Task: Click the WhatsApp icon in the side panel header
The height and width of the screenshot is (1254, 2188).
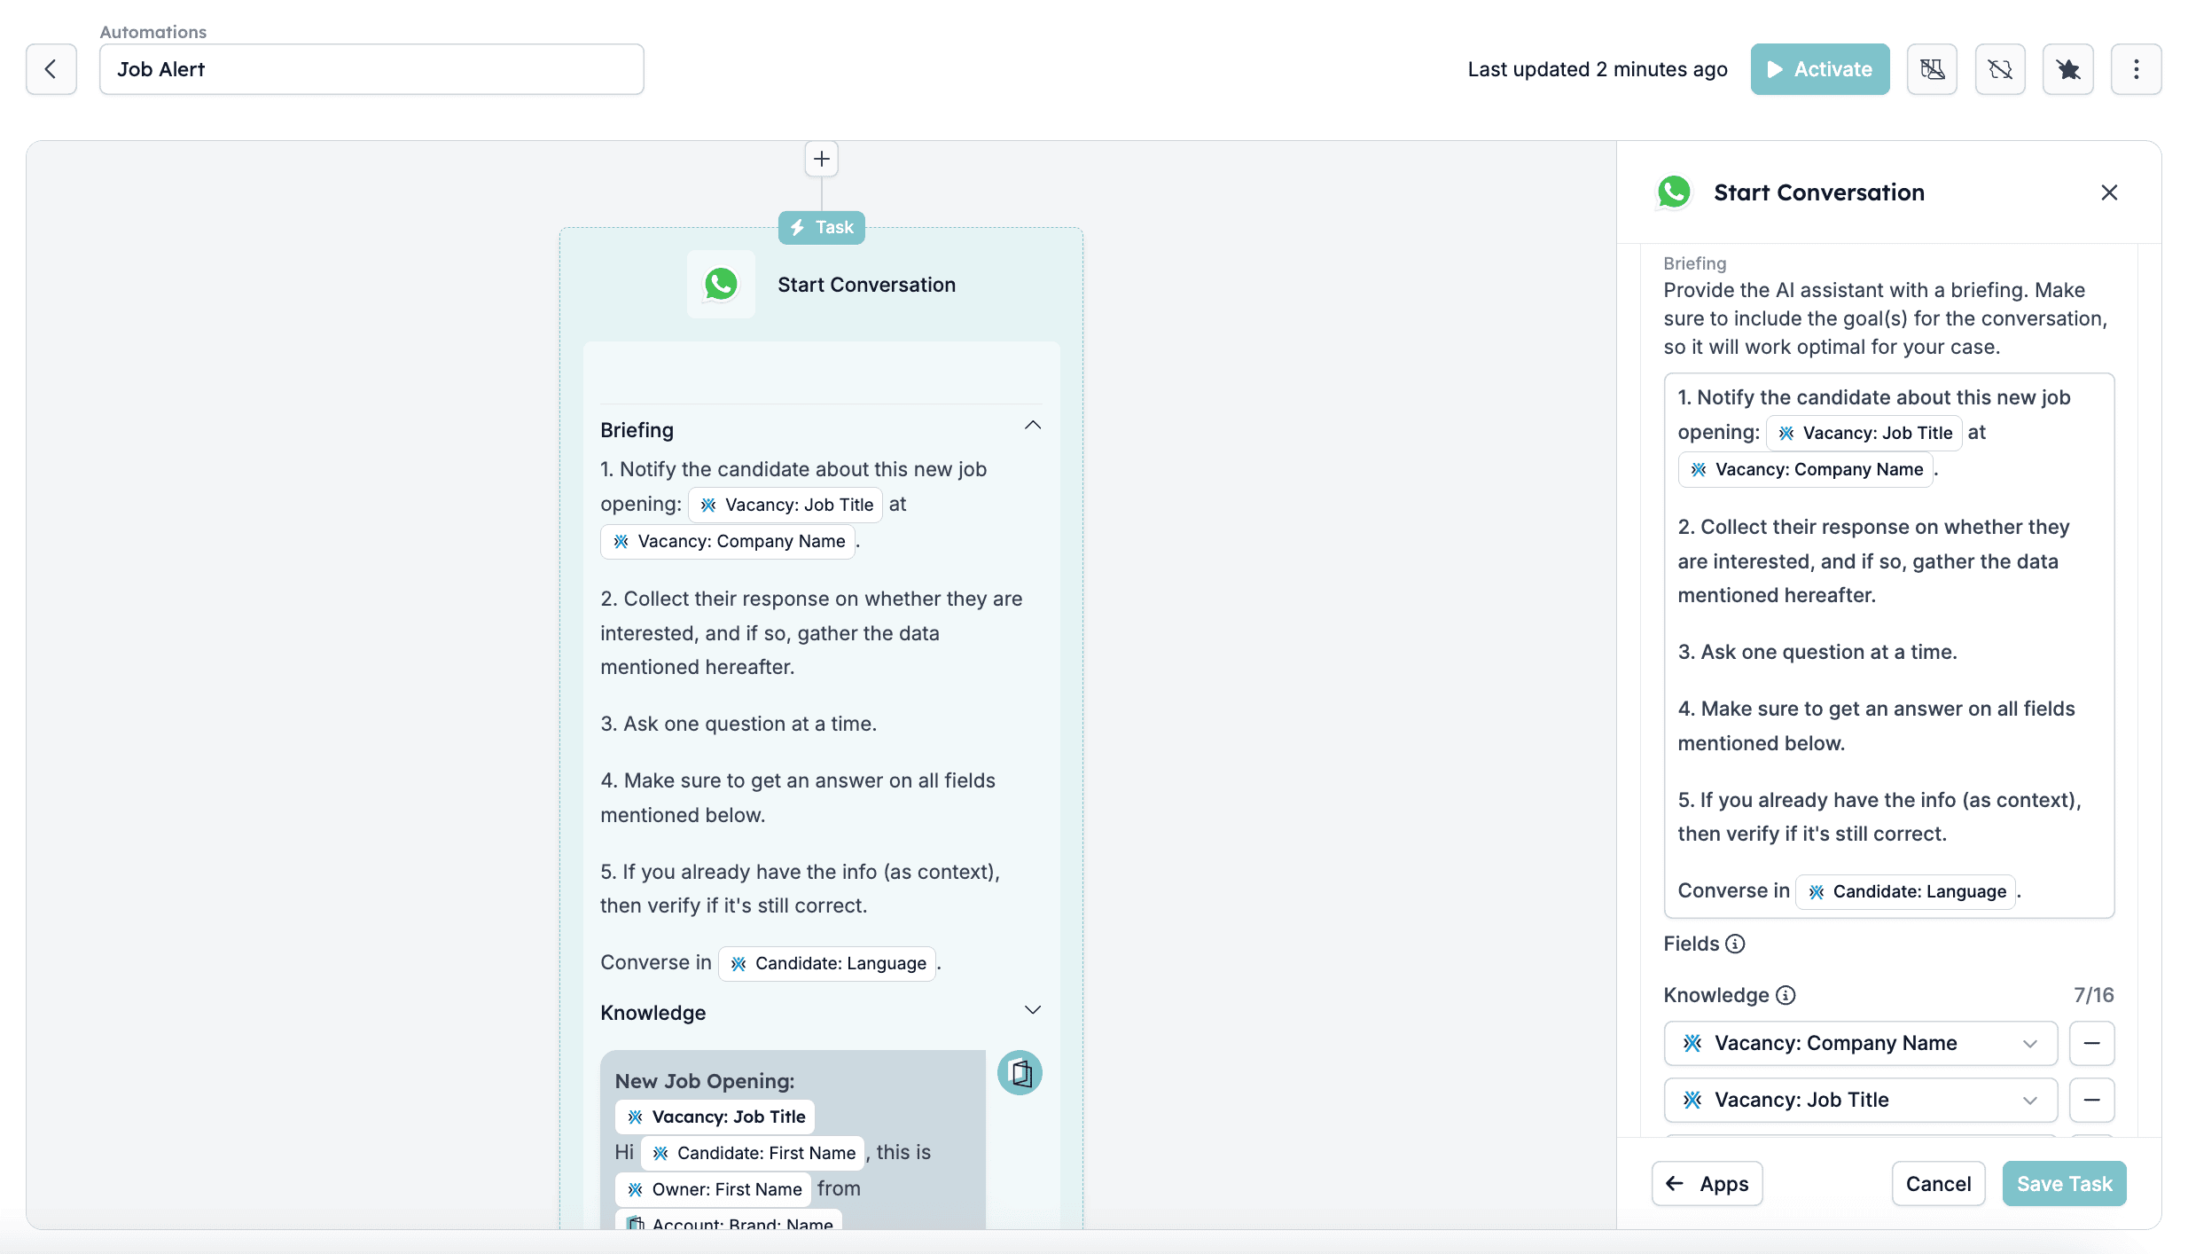Action: click(x=1675, y=192)
